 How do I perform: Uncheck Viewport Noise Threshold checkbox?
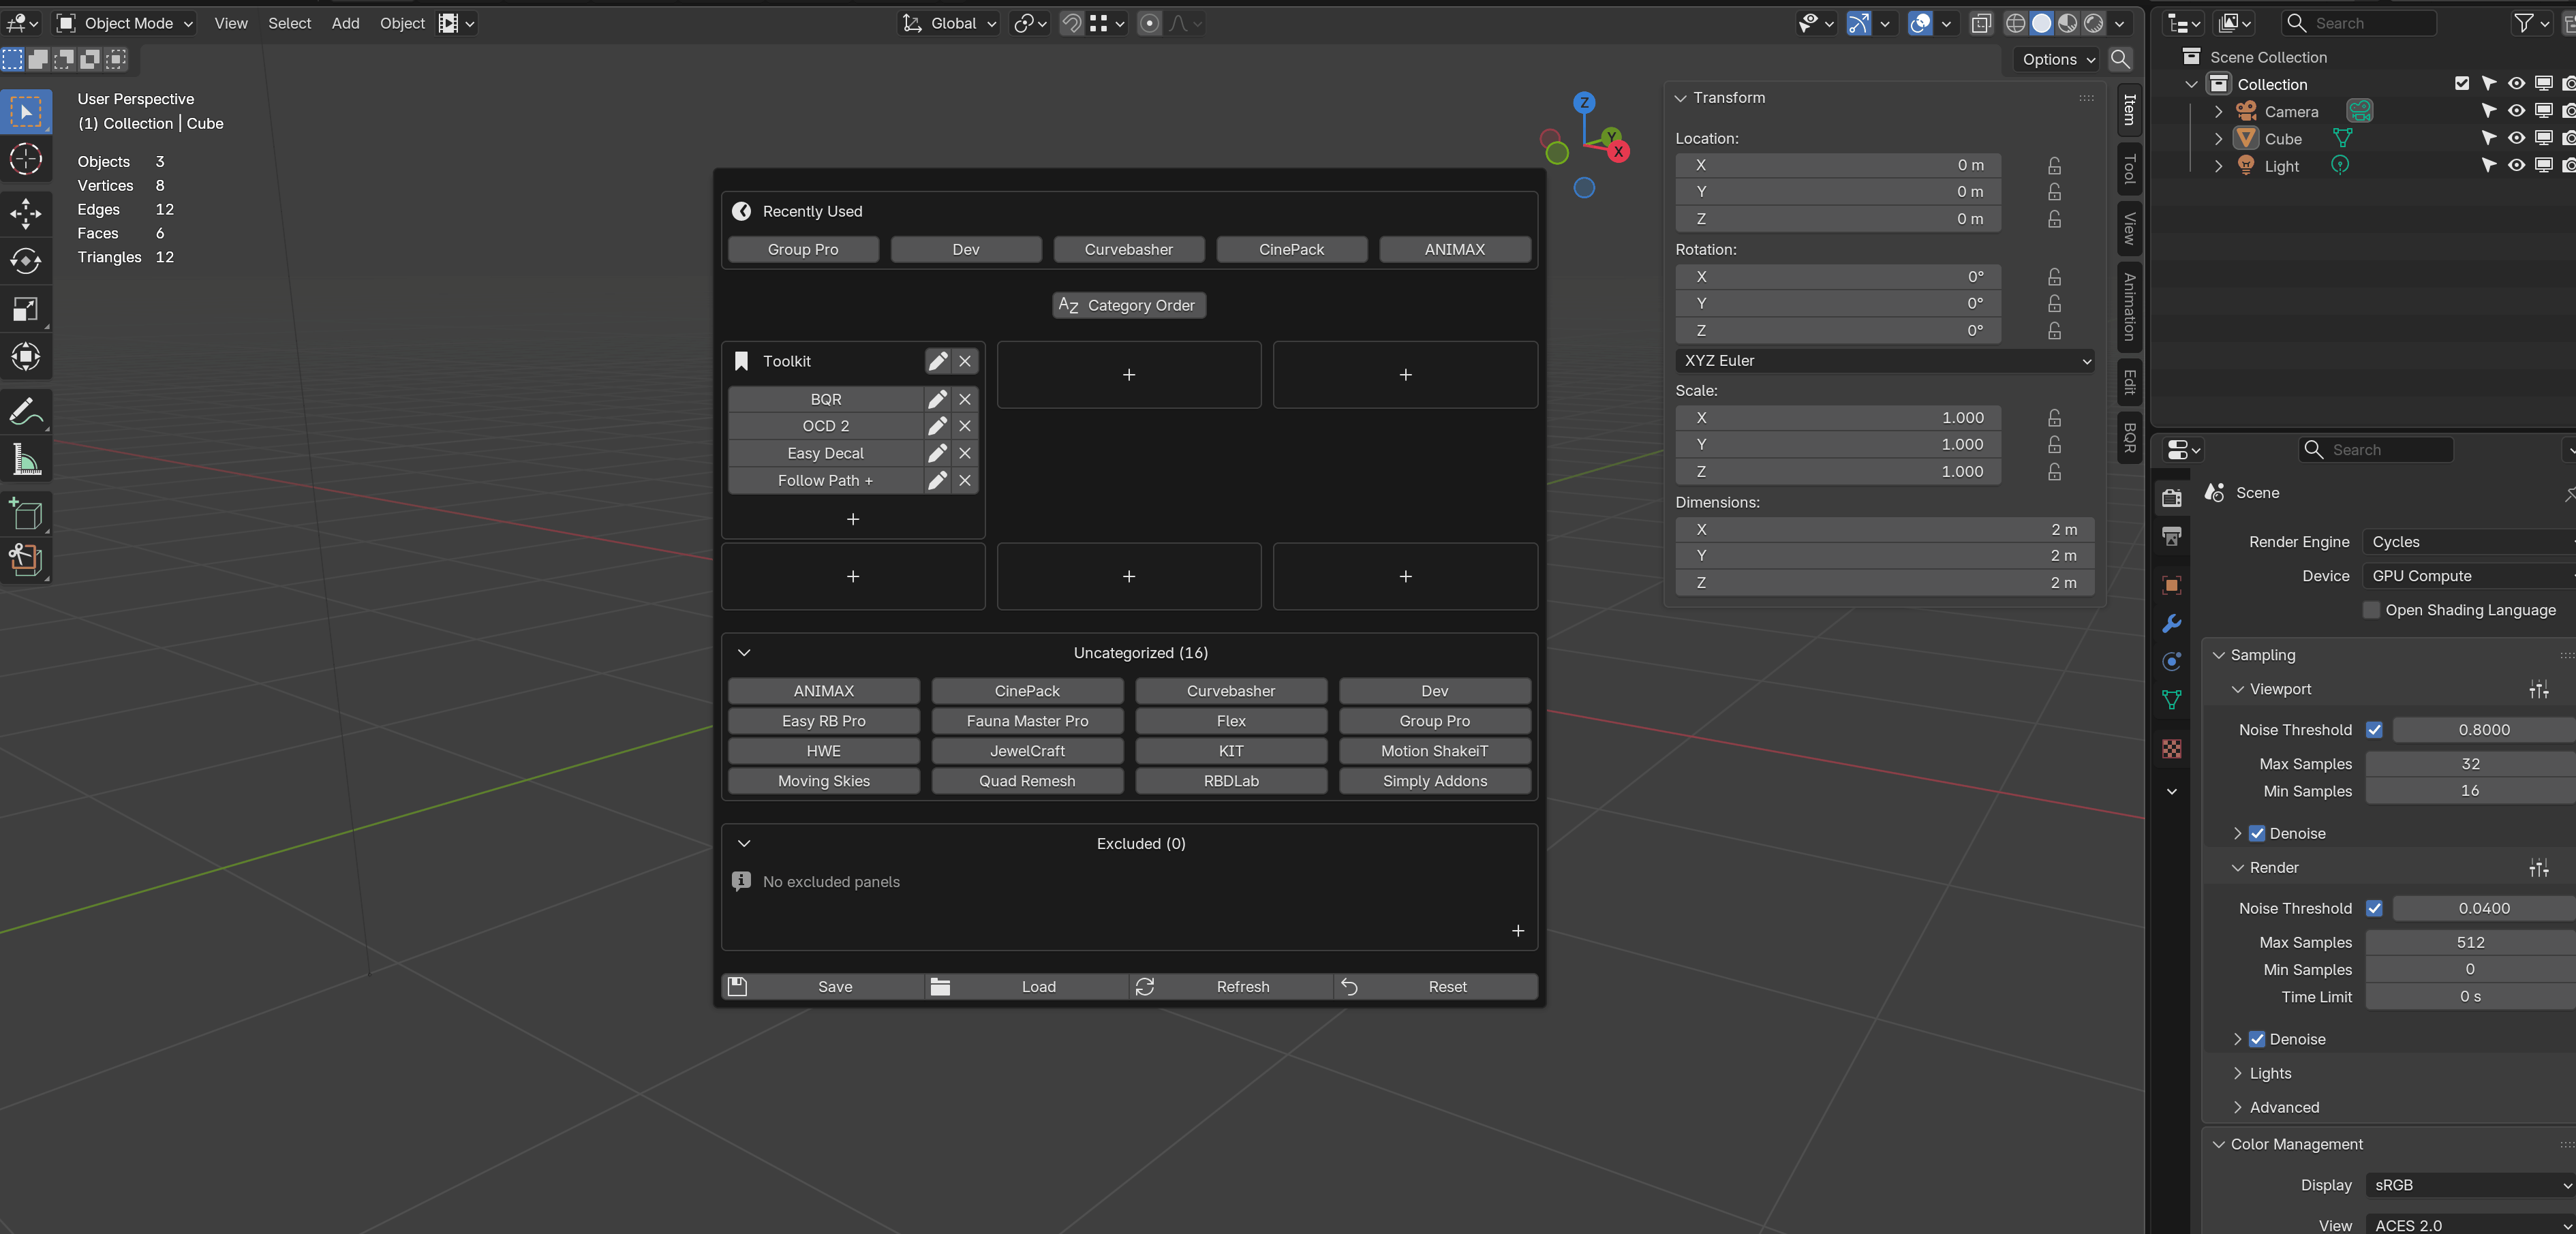click(x=2374, y=730)
